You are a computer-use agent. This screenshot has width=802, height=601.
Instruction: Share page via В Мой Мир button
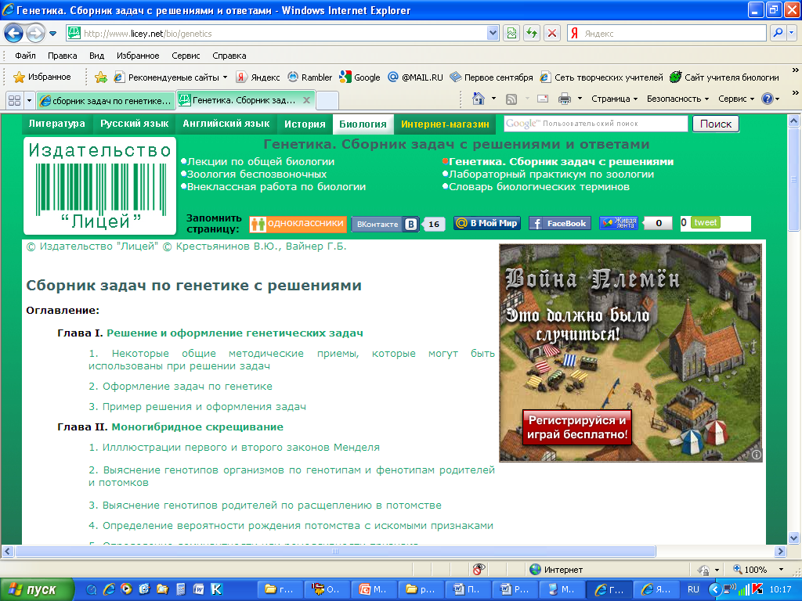point(487,223)
